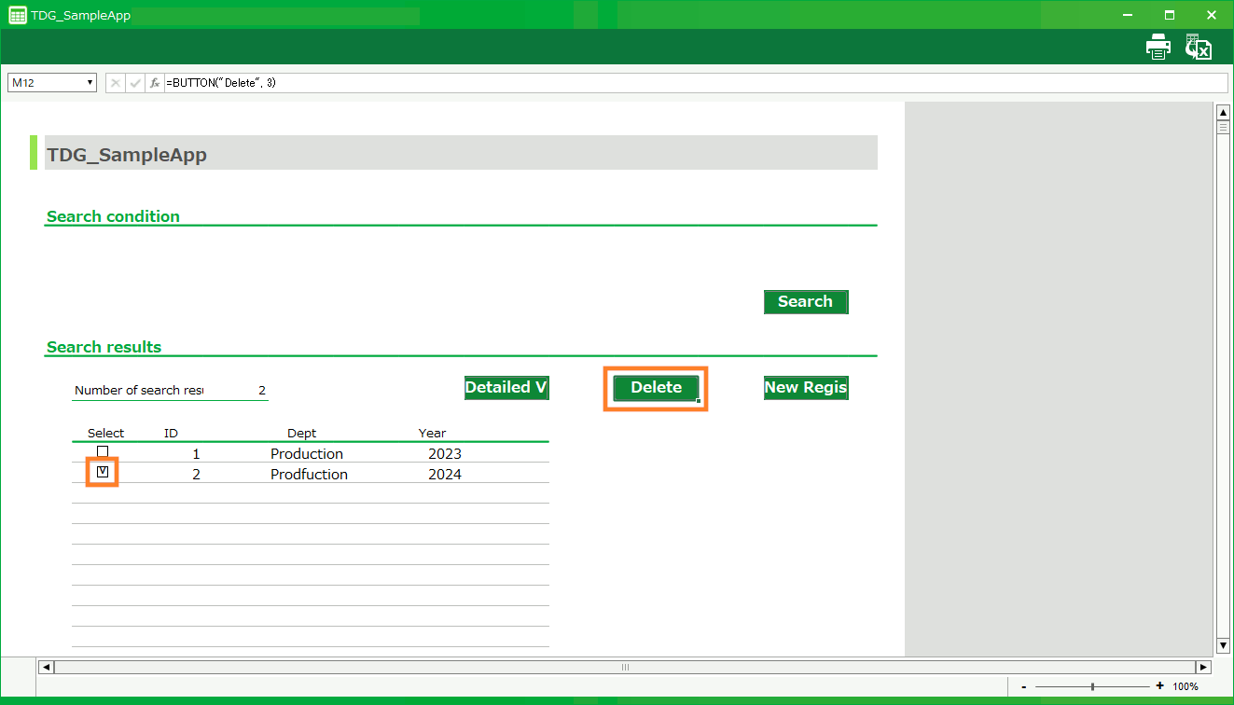The height and width of the screenshot is (705, 1234).
Task: Click the New Regis button
Action: (x=806, y=388)
